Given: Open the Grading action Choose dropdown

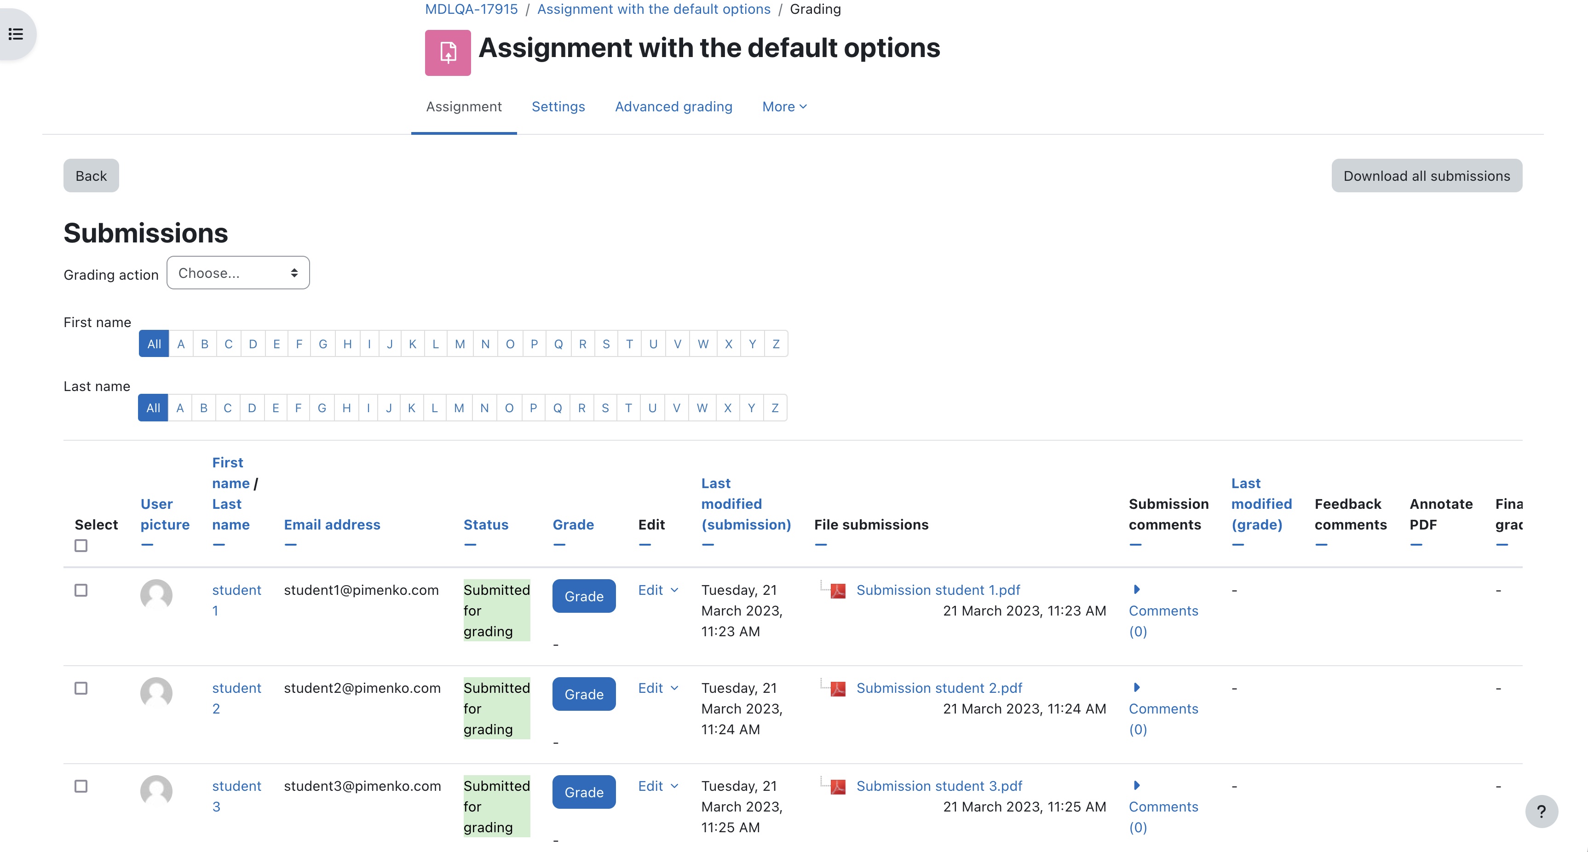Looking at the screenshot, I should [238, 272].
